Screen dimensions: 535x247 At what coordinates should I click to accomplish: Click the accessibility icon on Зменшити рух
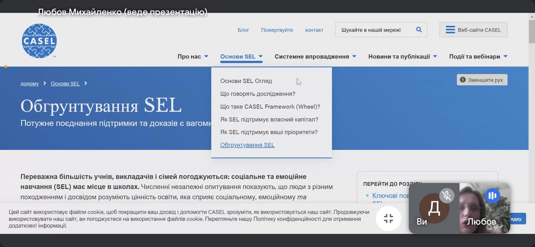point(463,80)
